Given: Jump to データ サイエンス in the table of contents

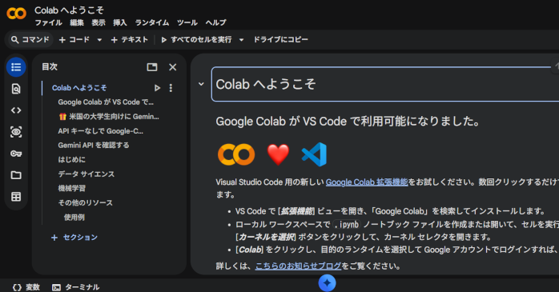Looking at the screenshot, I should point(86,174).
